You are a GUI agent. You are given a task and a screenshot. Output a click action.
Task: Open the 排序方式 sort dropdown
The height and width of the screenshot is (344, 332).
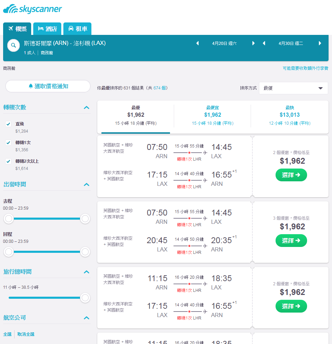click(294, 88)
